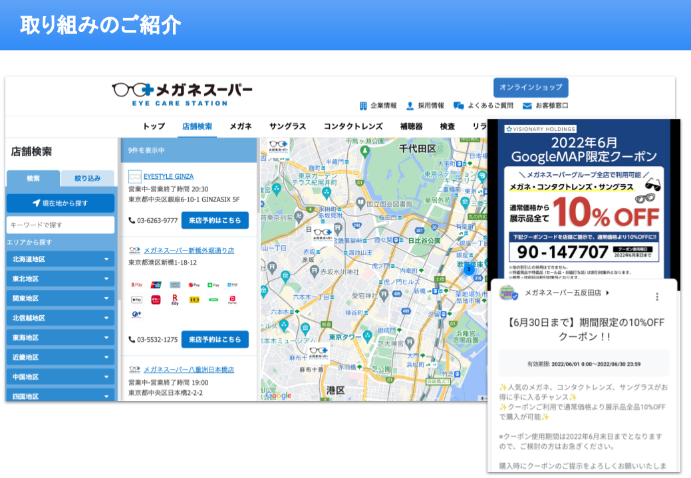Click the メガネスーパー map marker near 麻布十番
Image resolution: width=691 pixels, height=478 pixels.
point(319,352)
